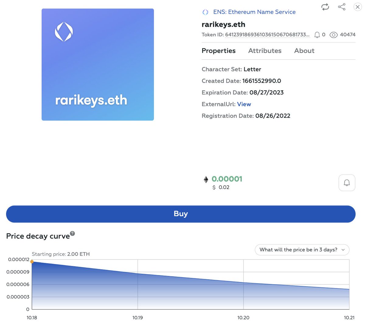Click the price alert bell button
Viewport: 365px width, 327px height.
pos(347,183)
